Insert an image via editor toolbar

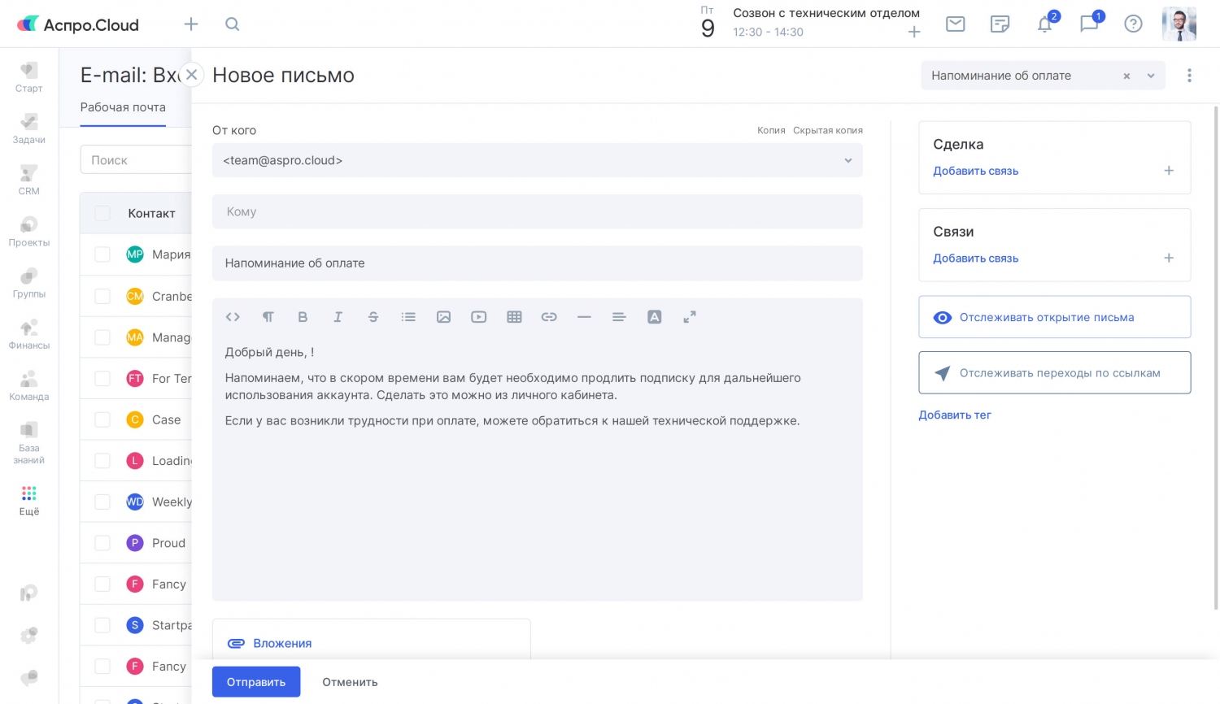point(443,317)
